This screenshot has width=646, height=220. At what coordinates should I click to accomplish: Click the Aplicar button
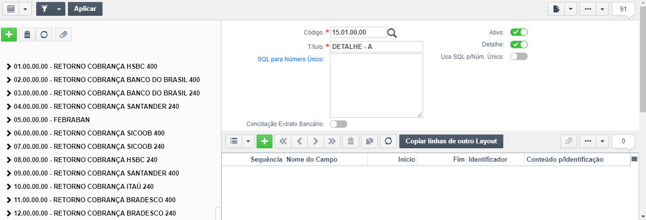click(x=85, y=9)
